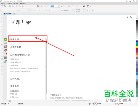The height and width of the screenshot is (106, 138).
Task: Select the Rectangle tool
Action: coord(2,35)
